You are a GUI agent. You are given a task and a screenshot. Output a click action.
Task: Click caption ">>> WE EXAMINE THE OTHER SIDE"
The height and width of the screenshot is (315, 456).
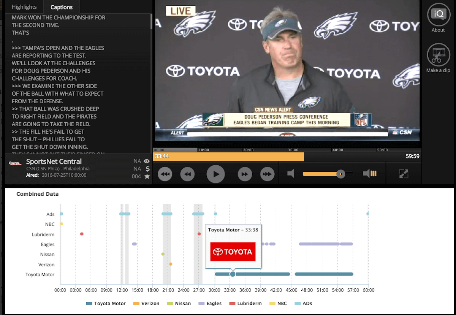pos(54,86)
